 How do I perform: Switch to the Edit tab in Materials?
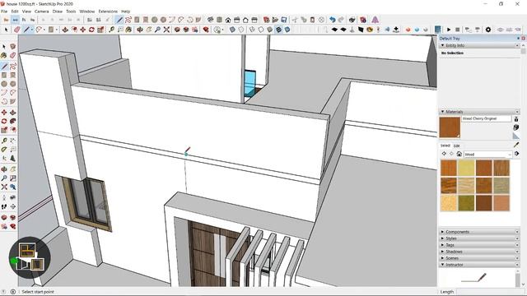(x=456, y=146)
